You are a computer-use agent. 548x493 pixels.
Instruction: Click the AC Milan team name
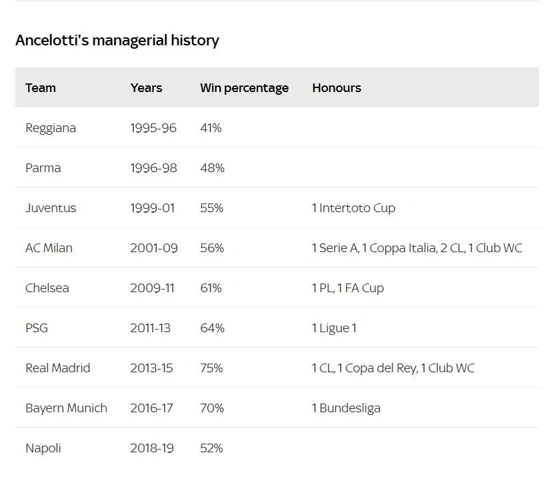pyautogui.click(x=49, y=248)
